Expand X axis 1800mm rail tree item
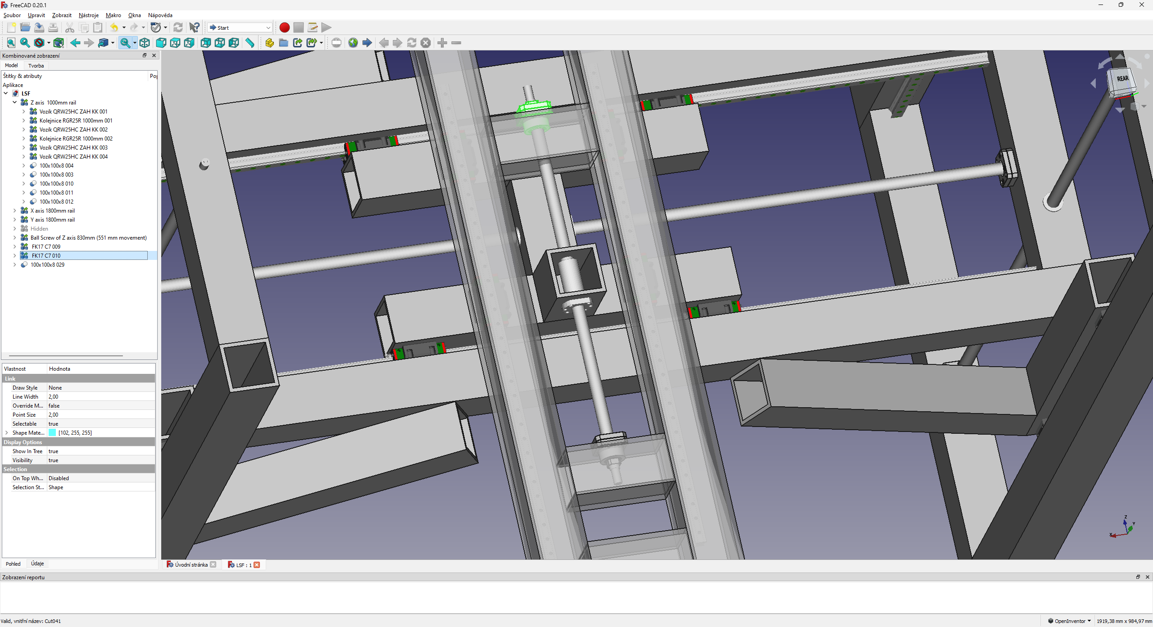The height and width of the screenshot is (627, 1153). coord(14,211)
